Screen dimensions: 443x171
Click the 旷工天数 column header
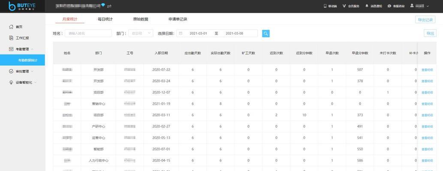pos(249,53)
